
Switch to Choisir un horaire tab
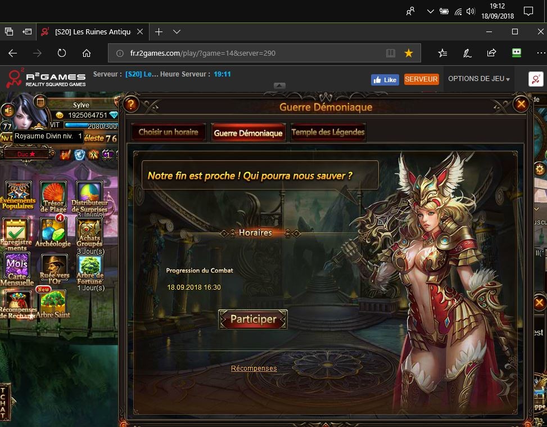tap(168, 132)
